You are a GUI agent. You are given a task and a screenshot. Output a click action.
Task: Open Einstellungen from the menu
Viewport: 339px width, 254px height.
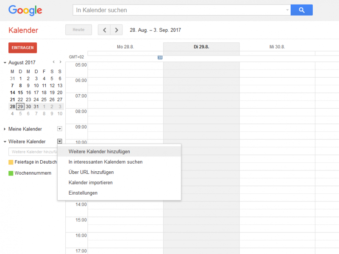click(119, 193)
